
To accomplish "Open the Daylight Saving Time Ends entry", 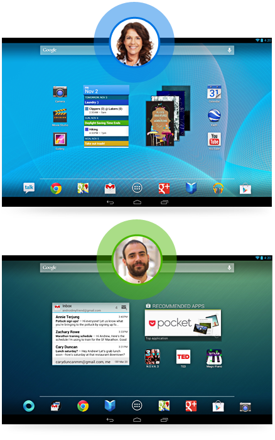I will [x=107, y=123].
